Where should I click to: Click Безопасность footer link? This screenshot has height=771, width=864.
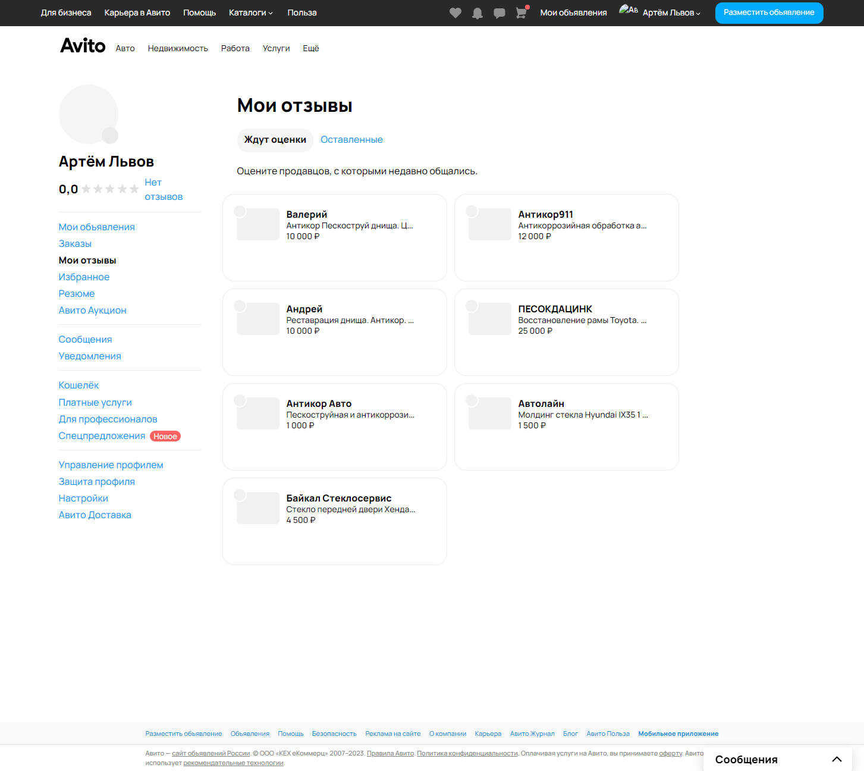334,734
